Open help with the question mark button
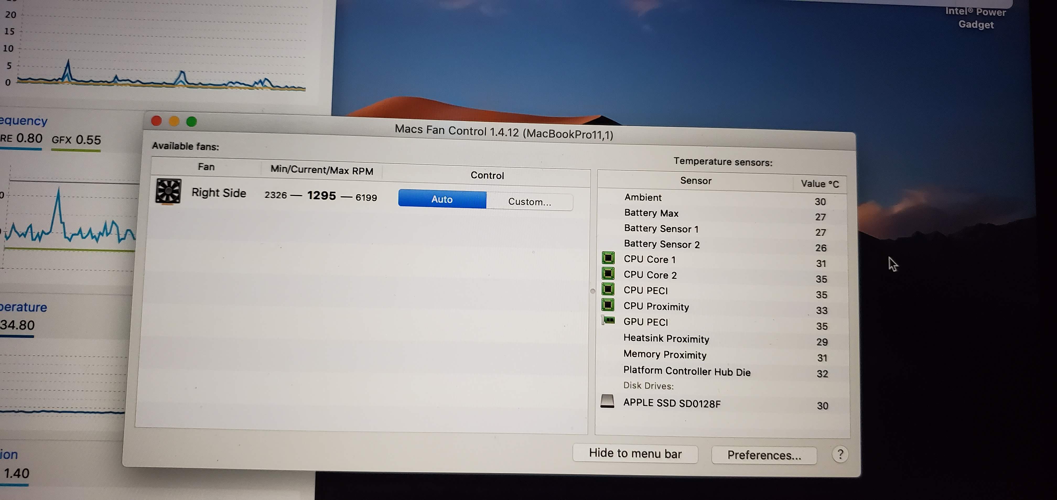Image resolution: width=1057 pixels, height=500 pixels. pyautogui.click(x=840, y=454)
